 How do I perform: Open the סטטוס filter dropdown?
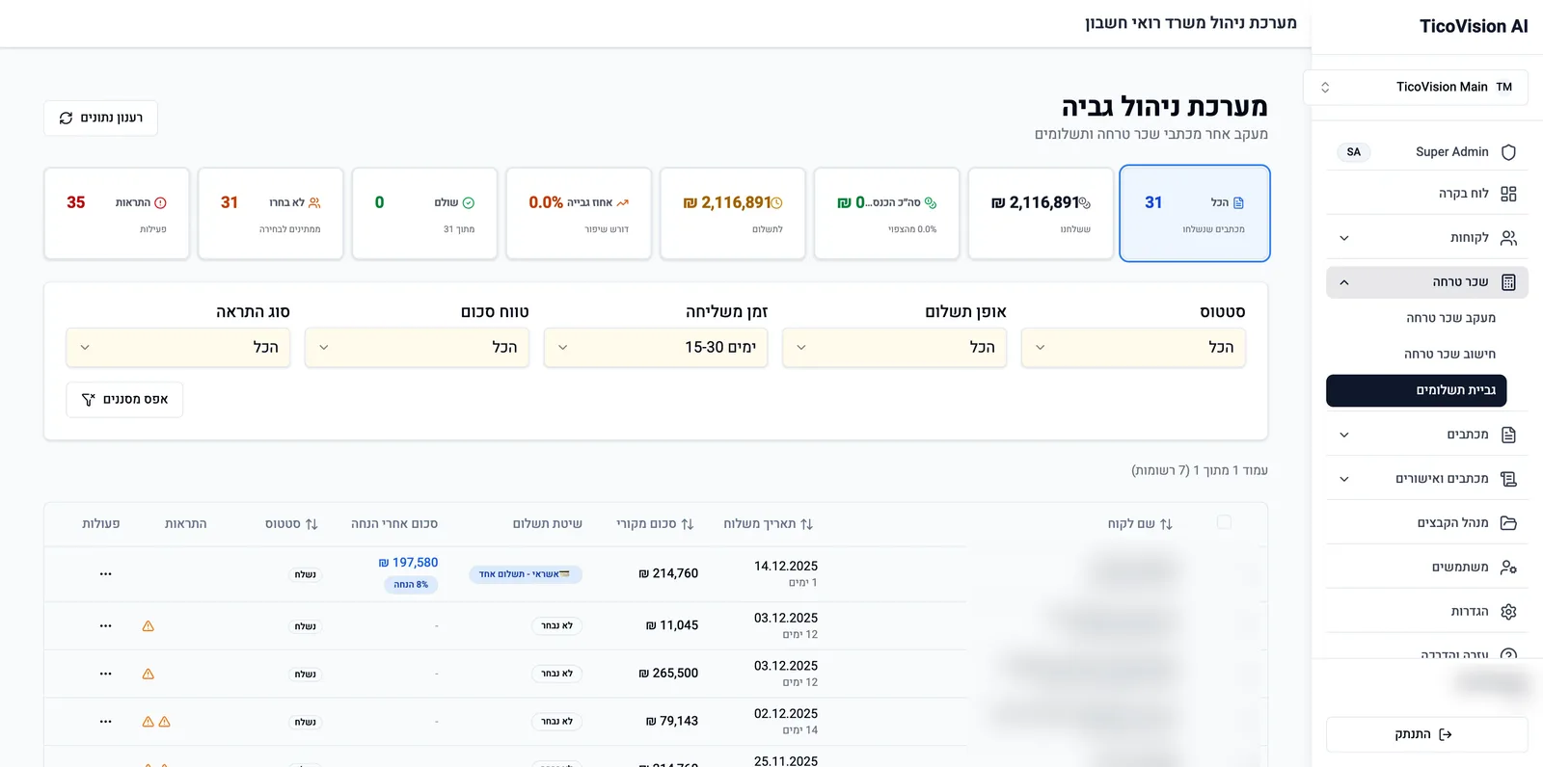coord(1133,348)
